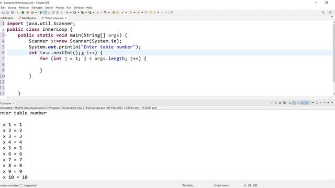Screen dimensions: 335x188
Task: Close the Console view tab
Action: [x=14, y=103]
